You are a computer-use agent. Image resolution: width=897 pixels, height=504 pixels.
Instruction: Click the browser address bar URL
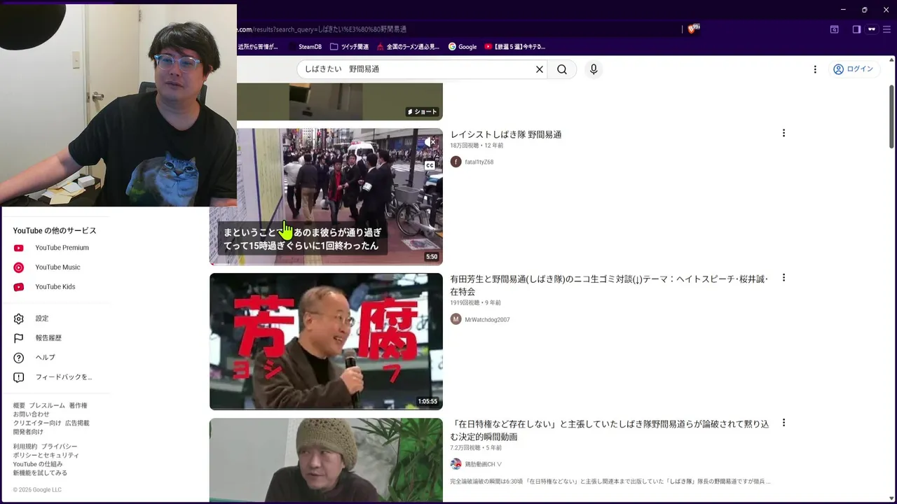pyautogui.click(x=322, y=29)
